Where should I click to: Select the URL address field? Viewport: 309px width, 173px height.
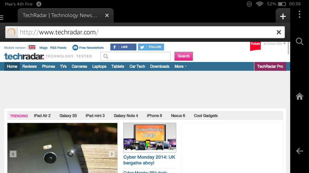point(146,32)
